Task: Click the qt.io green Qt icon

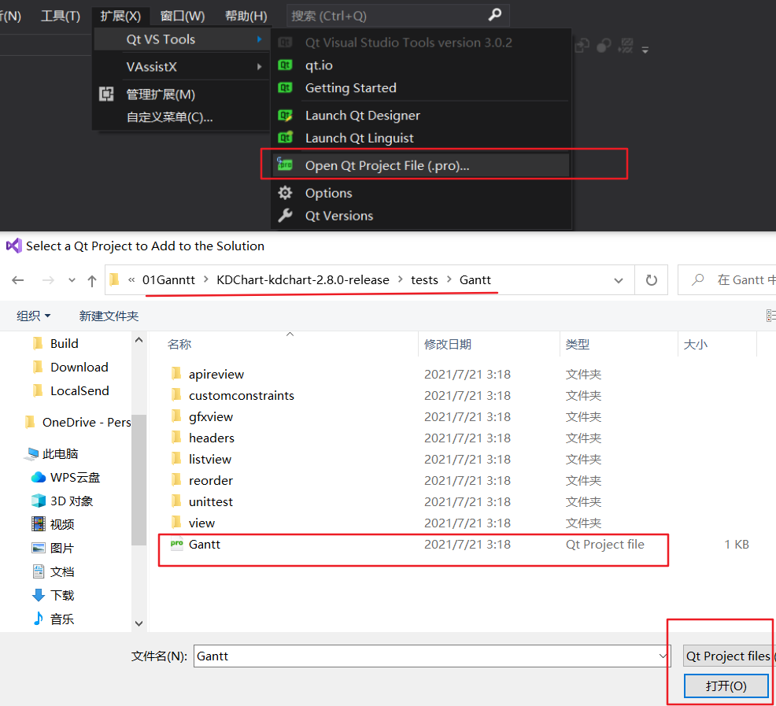Action: [x=285, y=65]
